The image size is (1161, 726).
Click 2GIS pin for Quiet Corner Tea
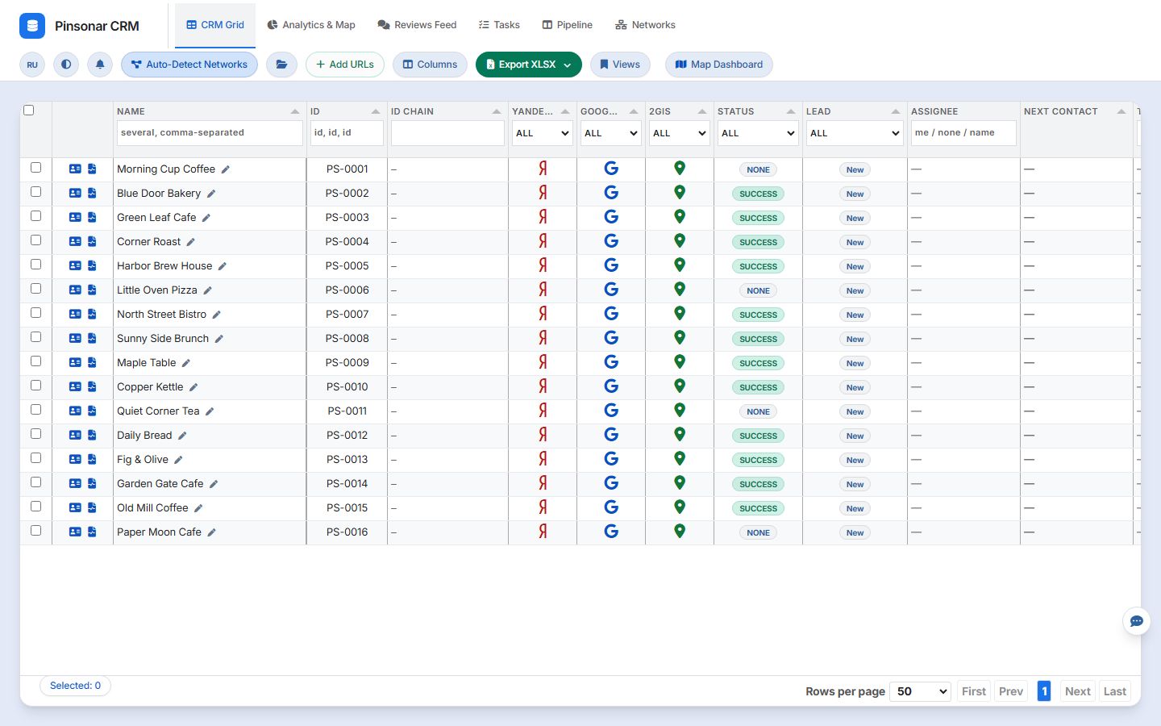680,410
